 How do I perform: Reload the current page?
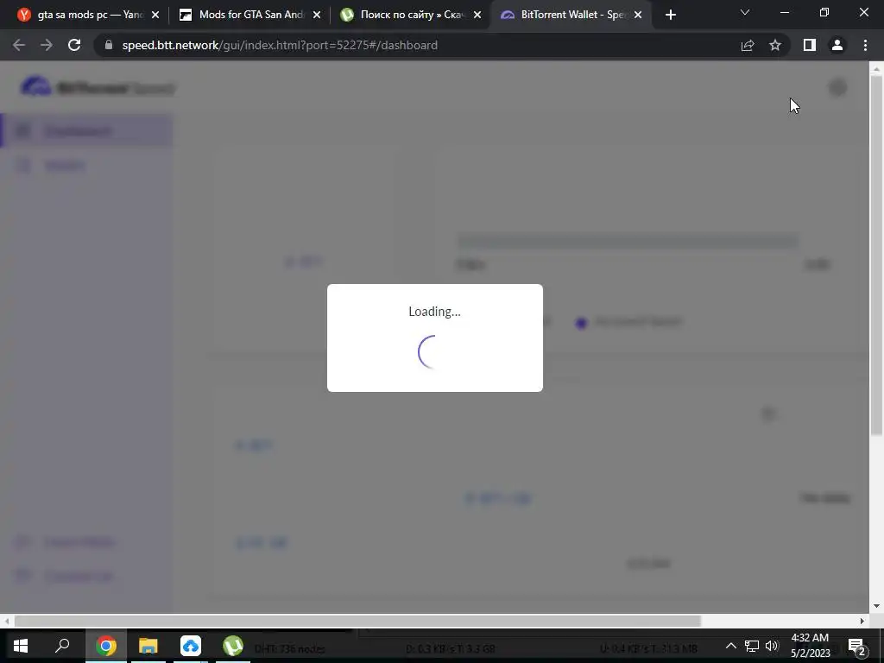74,45
